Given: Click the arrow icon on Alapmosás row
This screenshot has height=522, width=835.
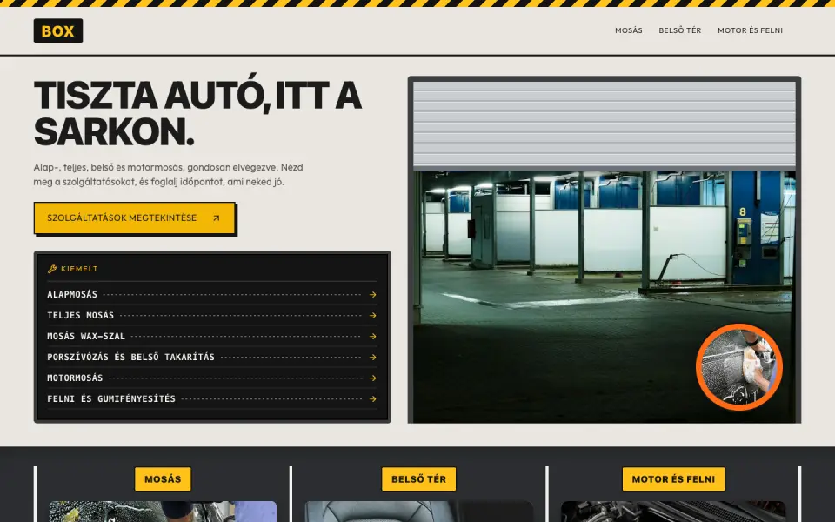Looking at the screenshot, I should coord(373,295).
